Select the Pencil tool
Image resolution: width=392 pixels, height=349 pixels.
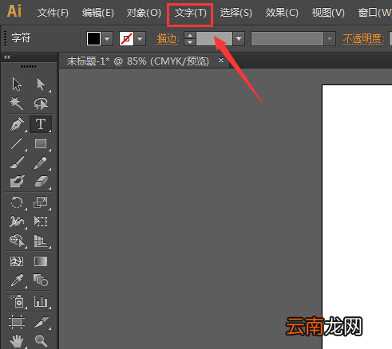coord(41,163)
